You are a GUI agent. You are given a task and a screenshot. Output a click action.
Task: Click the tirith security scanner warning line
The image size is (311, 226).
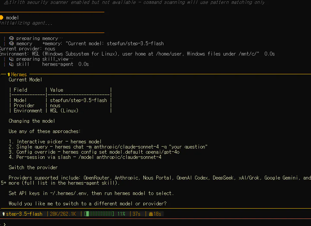[134, 2]
